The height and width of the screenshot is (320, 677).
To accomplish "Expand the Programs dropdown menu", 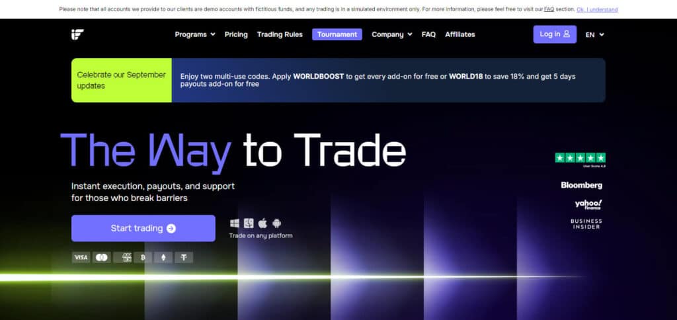I will 195,34.
